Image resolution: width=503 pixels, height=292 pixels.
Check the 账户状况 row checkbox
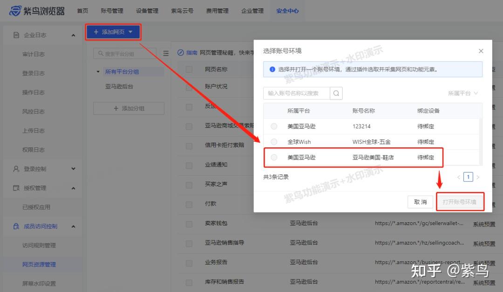pyautogui.click(x=189, y=87)
